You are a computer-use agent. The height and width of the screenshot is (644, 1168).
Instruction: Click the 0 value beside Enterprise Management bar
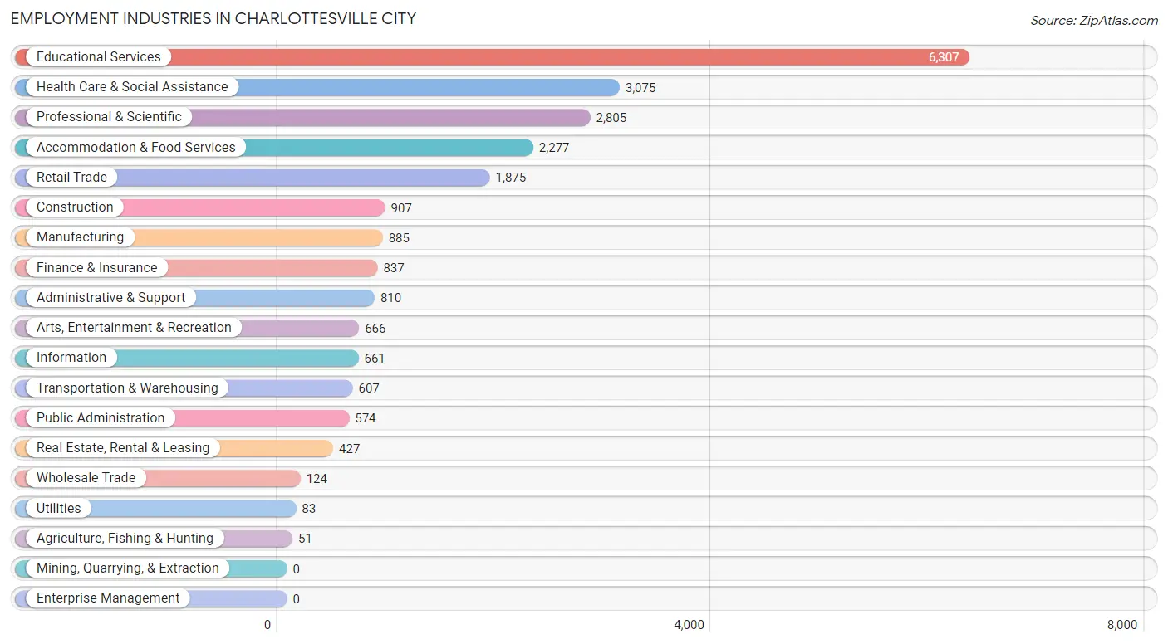coord(297,599)
